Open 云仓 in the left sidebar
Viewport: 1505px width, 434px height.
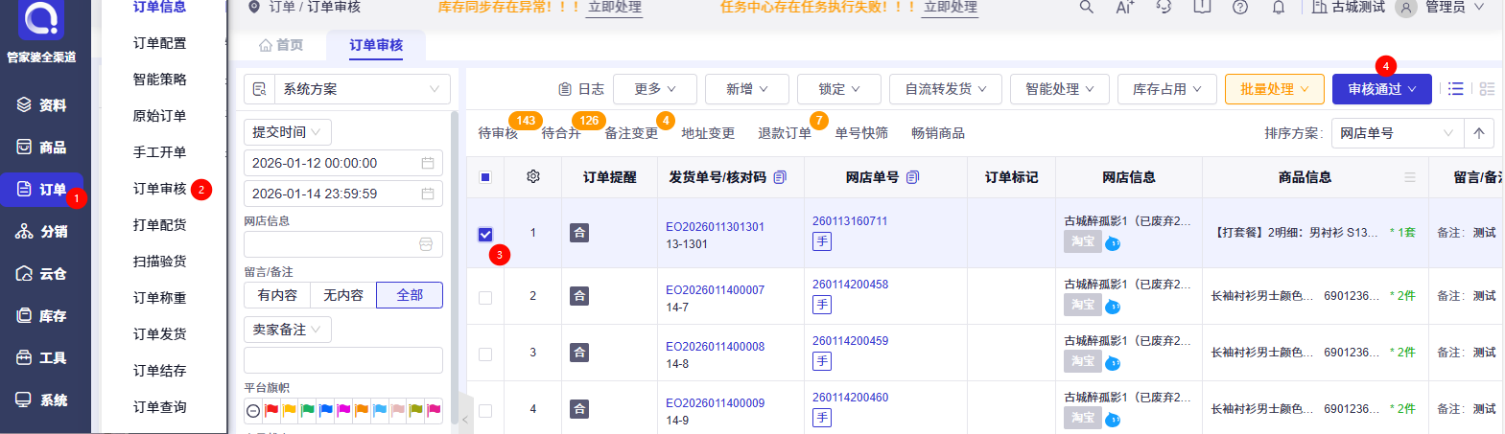[42, 274]
